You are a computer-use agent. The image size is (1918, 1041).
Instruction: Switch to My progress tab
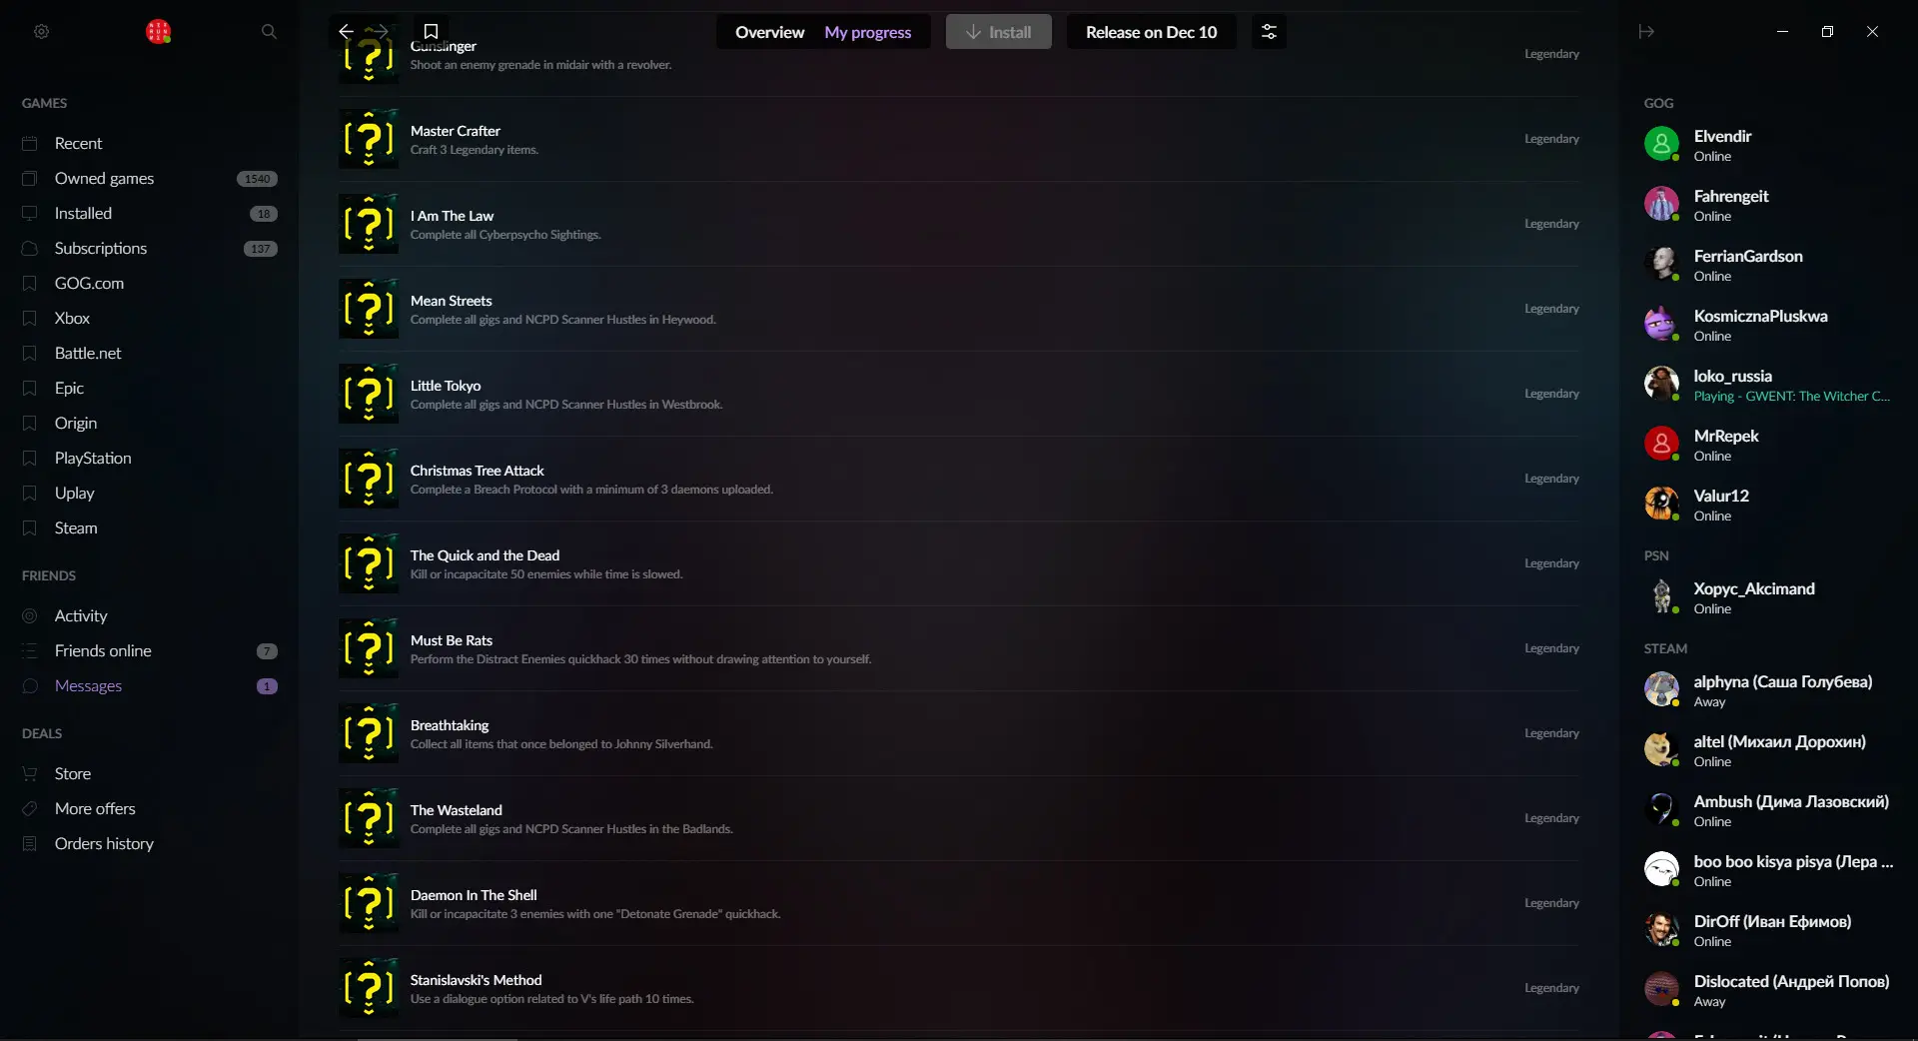(868, 32)
